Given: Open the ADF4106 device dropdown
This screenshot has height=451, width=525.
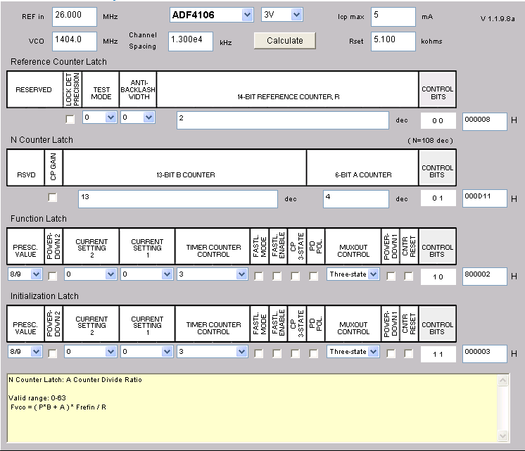Looking at the screenshot, I should pos(212,15).
